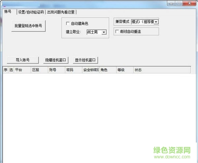The image size is (198, 163).
Task: Open the 出现问题先看这里 tab
Action: coord(61,12)
